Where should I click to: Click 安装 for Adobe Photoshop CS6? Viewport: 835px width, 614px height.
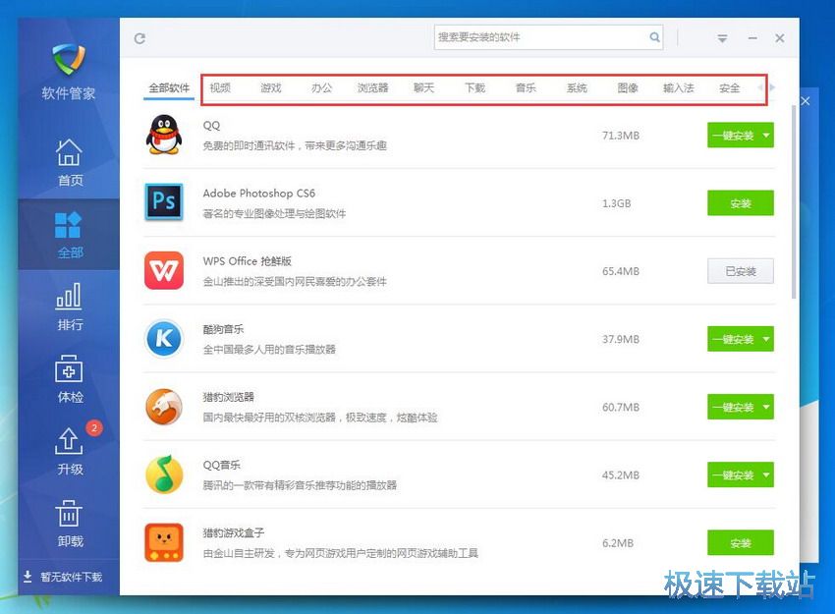click(x=741, y=203)
